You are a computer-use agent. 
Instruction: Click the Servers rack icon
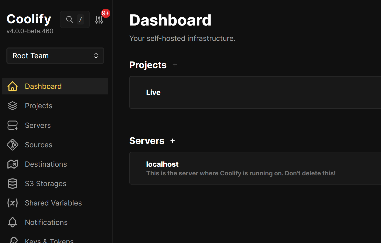coord(12,125)
